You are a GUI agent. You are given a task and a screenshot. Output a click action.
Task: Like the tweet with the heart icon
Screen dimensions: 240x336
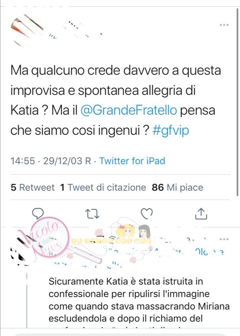pos(147,214)
